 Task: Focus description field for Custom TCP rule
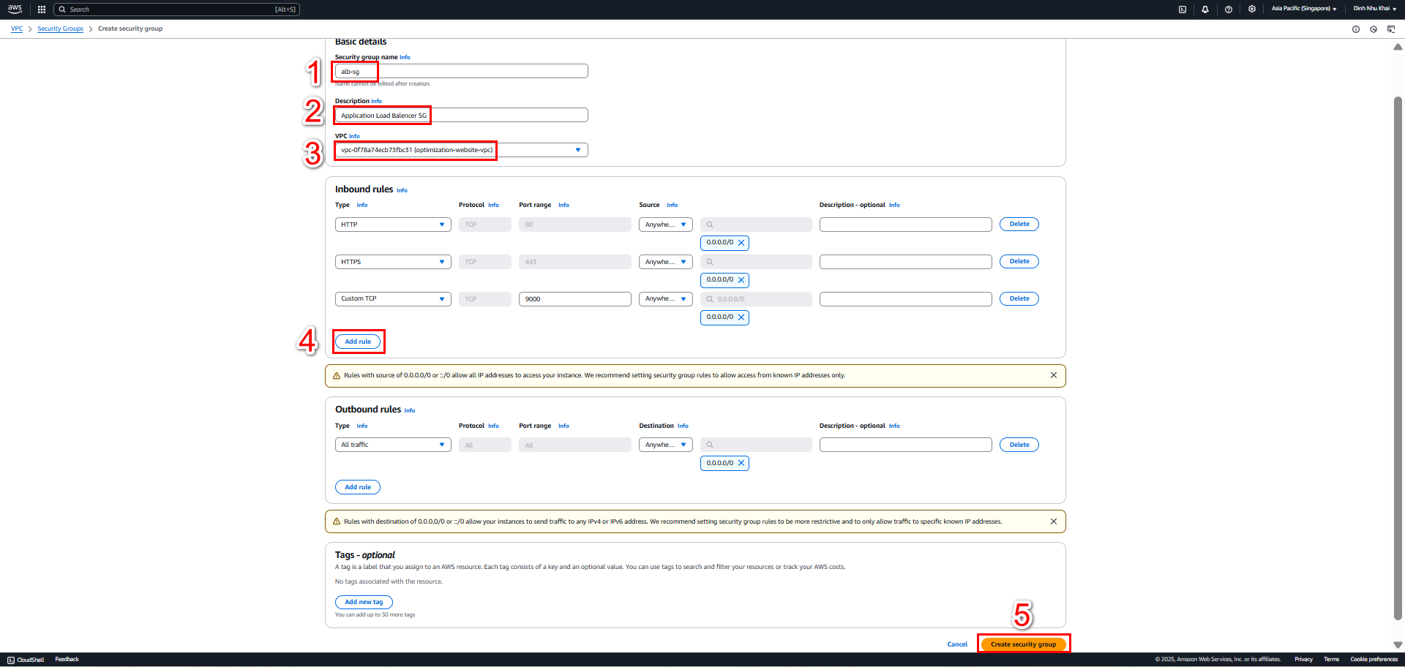click(x=905, y=299)
